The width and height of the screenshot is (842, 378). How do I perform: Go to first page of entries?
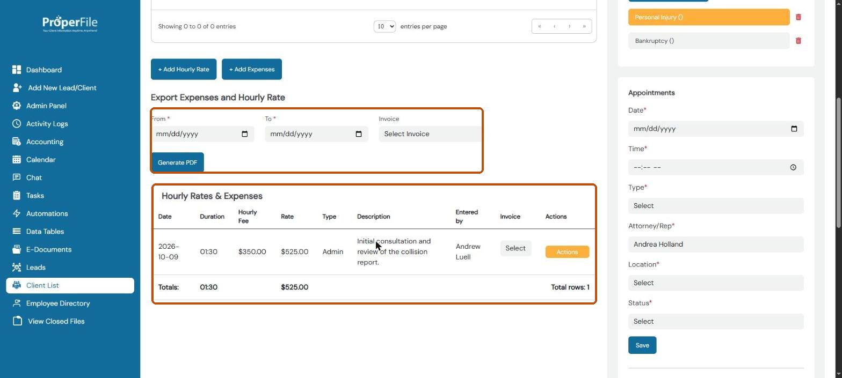click(x=539, y=26)
